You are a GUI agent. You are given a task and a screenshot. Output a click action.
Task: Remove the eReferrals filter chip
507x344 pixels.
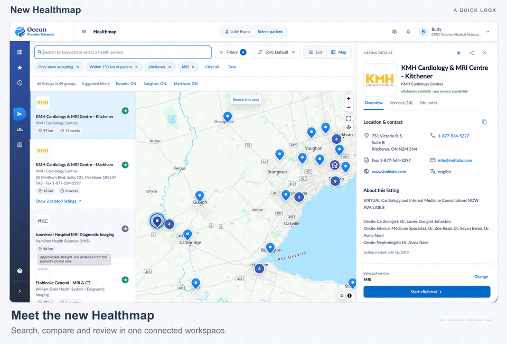pyautogui.click(x=170, y=67)
